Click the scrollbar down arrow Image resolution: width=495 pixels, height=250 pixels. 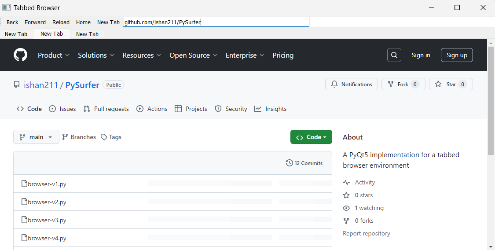(x=491, y=246)
